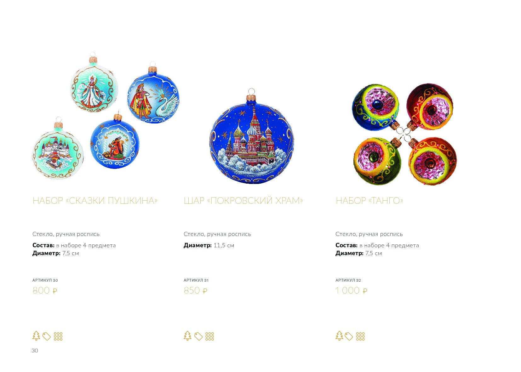Click the dots grid icon under article 30
Viewport: 521px width, 372px height.
tap(58, 336)
